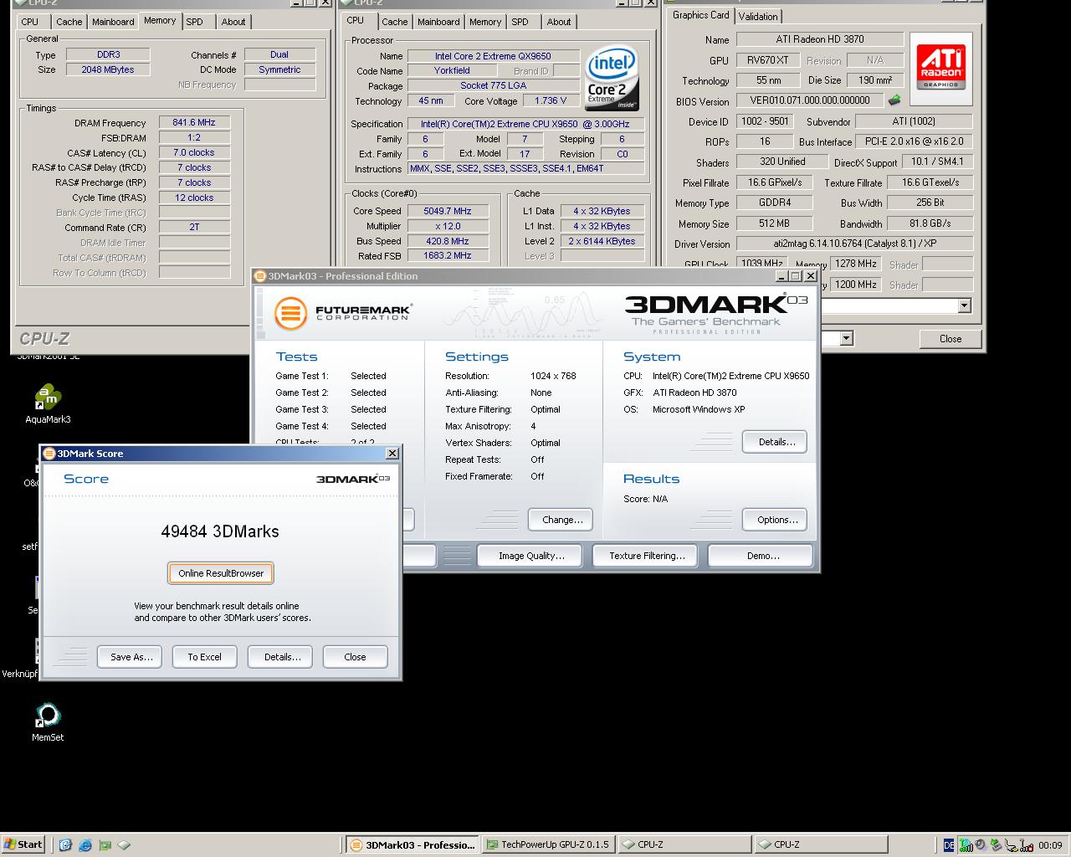Open Mainboard tab in the memory CPU-Z window
Screen dimensions: 1071x857
click(113, 22)
